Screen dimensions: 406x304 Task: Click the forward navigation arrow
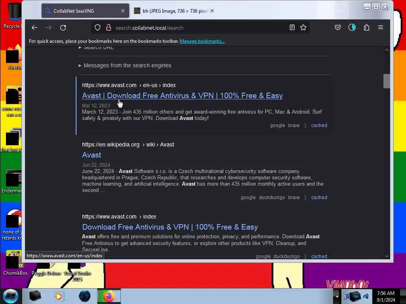[x=49, y=28]
